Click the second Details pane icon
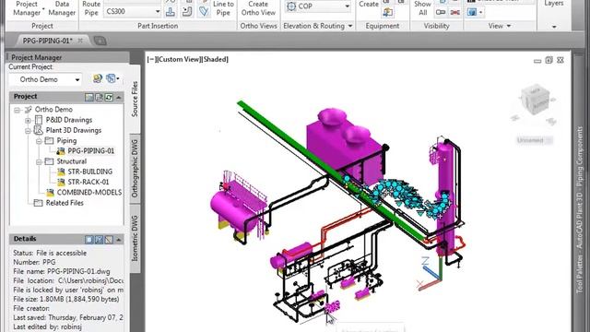Viewport: 590px width, 332px height. coord(99,240)
